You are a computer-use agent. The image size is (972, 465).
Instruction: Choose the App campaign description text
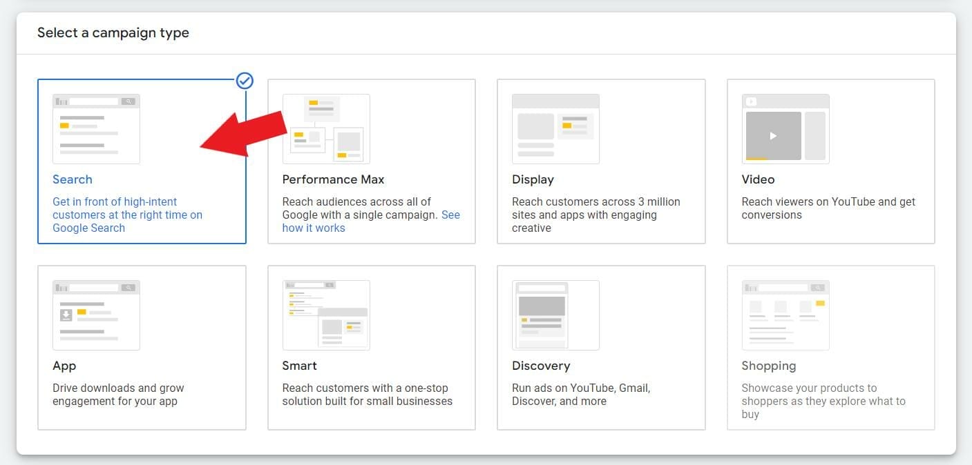pyautogui.click(x=118, y=395)
